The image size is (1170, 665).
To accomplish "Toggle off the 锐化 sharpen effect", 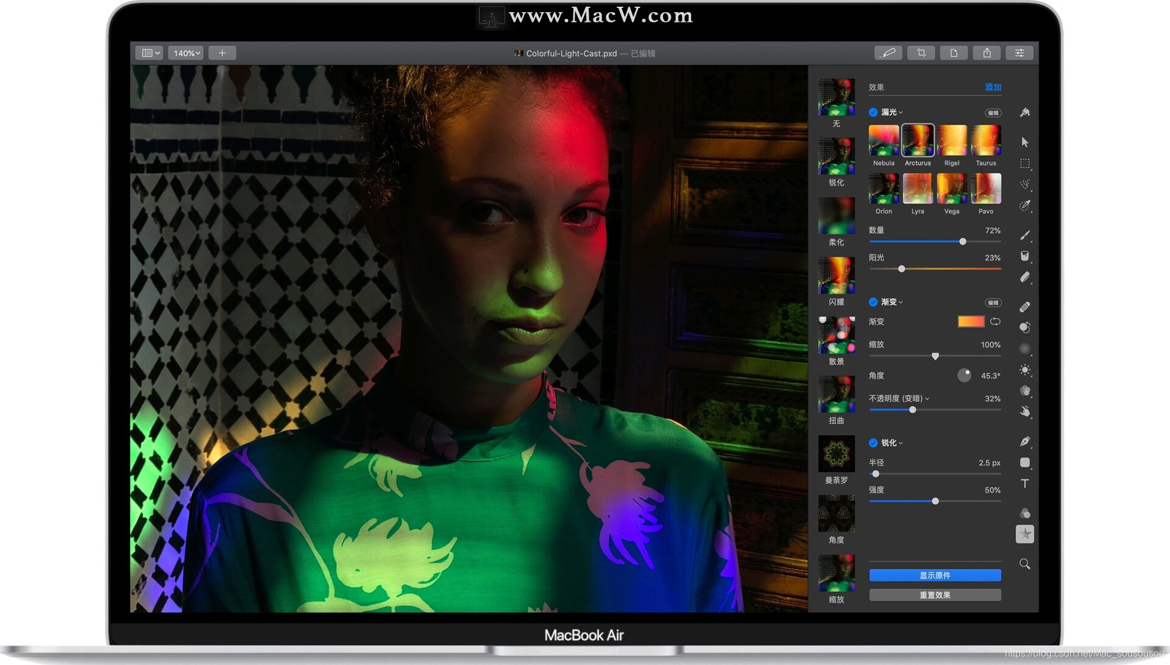I will click(x=873, y=443).
